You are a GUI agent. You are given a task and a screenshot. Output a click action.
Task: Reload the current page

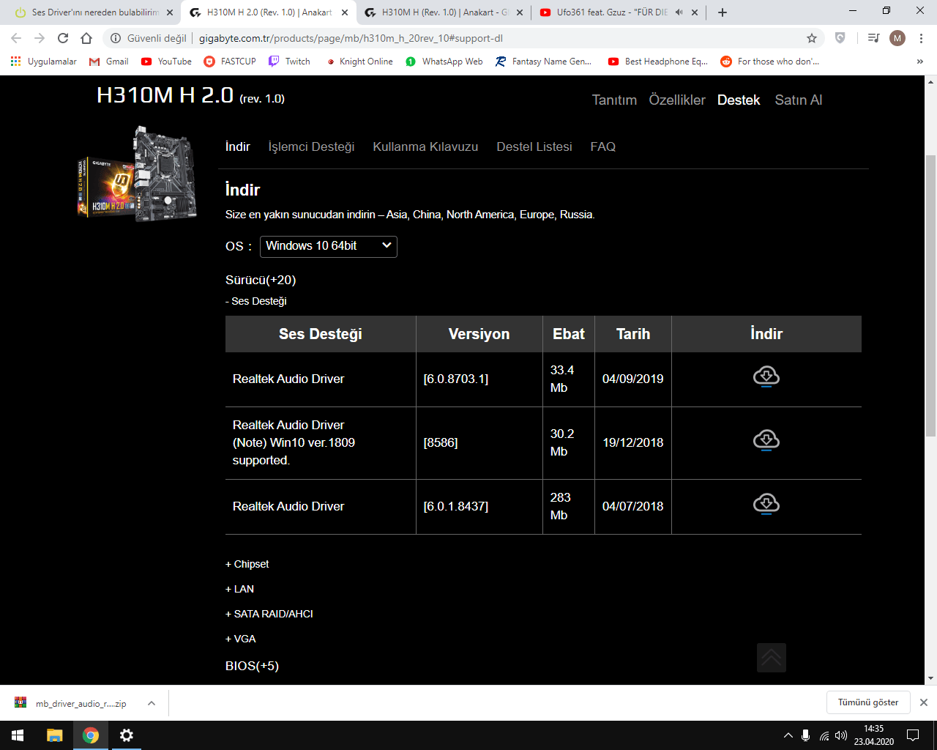pos(63,38)
